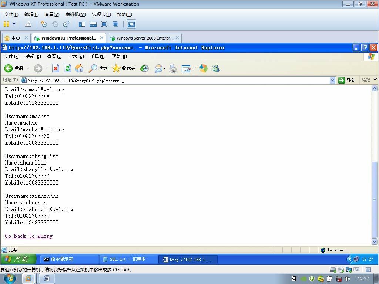Image resolution: width=379 pixels, height=284 pixels.
Task: Click the host Windows 7 start orb
Action: click(x=10, y=278)
